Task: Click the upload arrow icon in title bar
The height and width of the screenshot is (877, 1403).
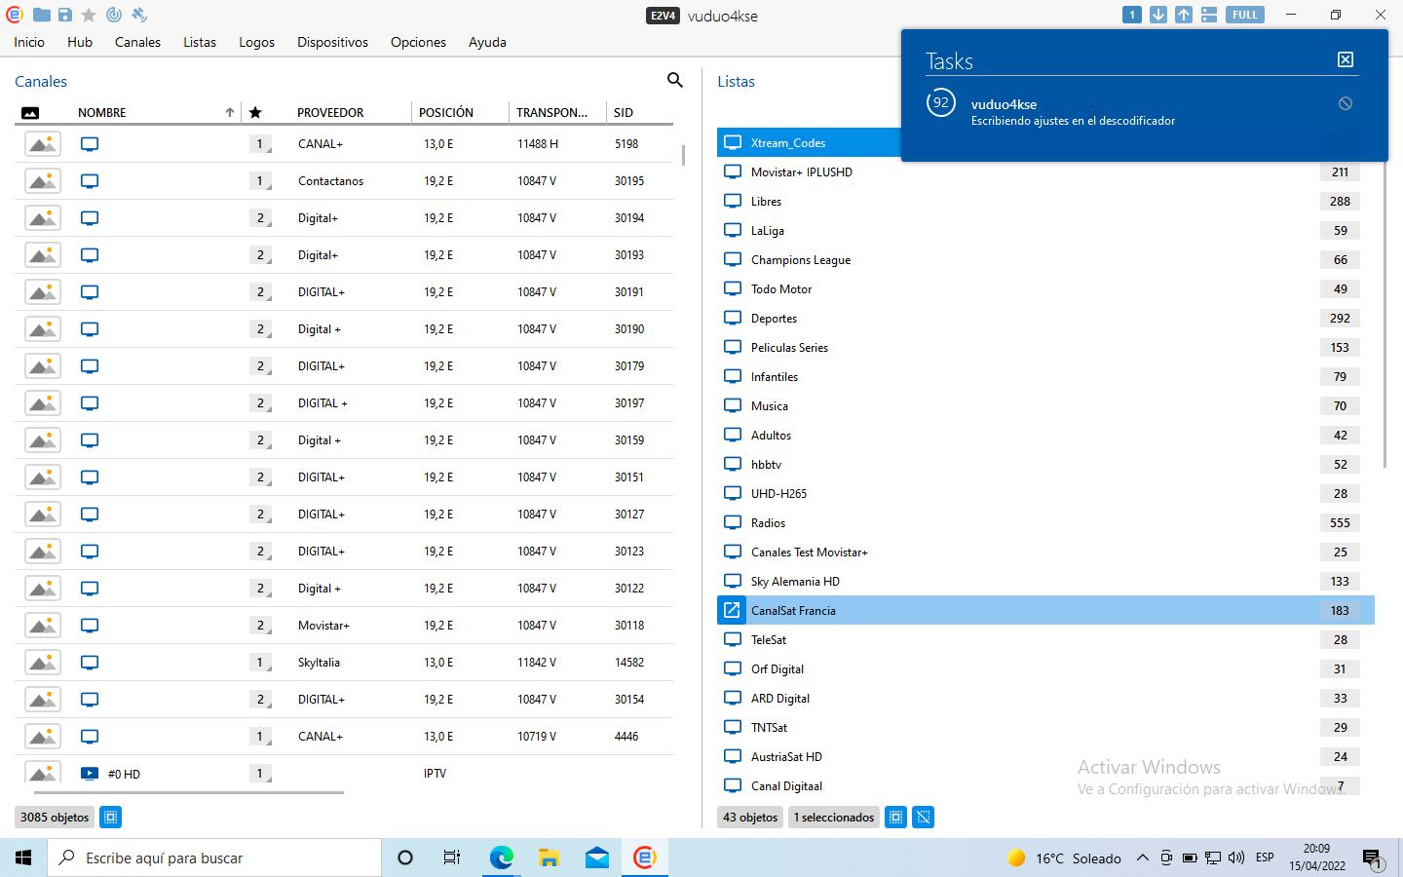Action: (1183, 15)
